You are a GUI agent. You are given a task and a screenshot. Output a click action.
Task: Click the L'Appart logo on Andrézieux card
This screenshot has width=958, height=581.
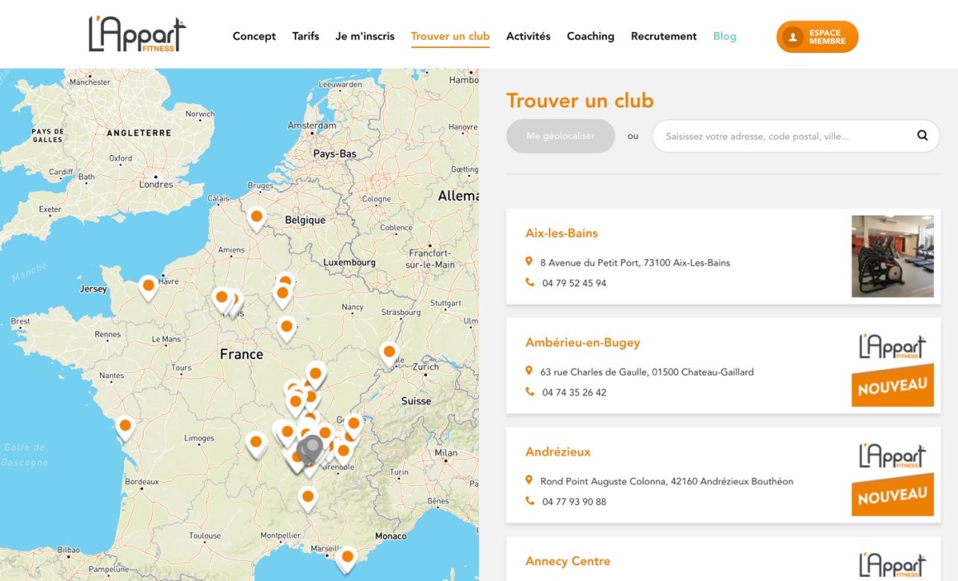[x=893, y=456]
